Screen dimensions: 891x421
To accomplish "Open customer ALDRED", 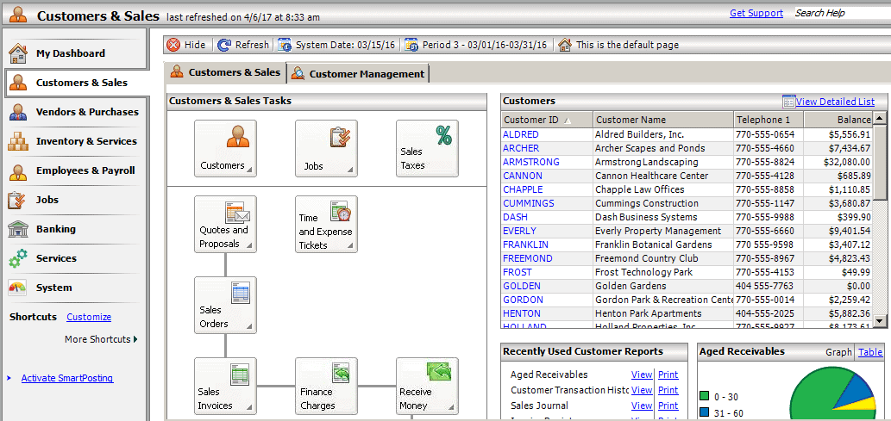I will [x=520, y=134].
